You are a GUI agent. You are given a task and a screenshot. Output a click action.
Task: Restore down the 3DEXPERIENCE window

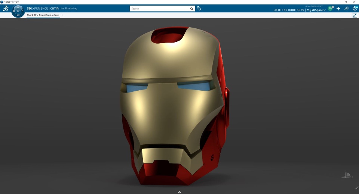(x=346, y=2)
